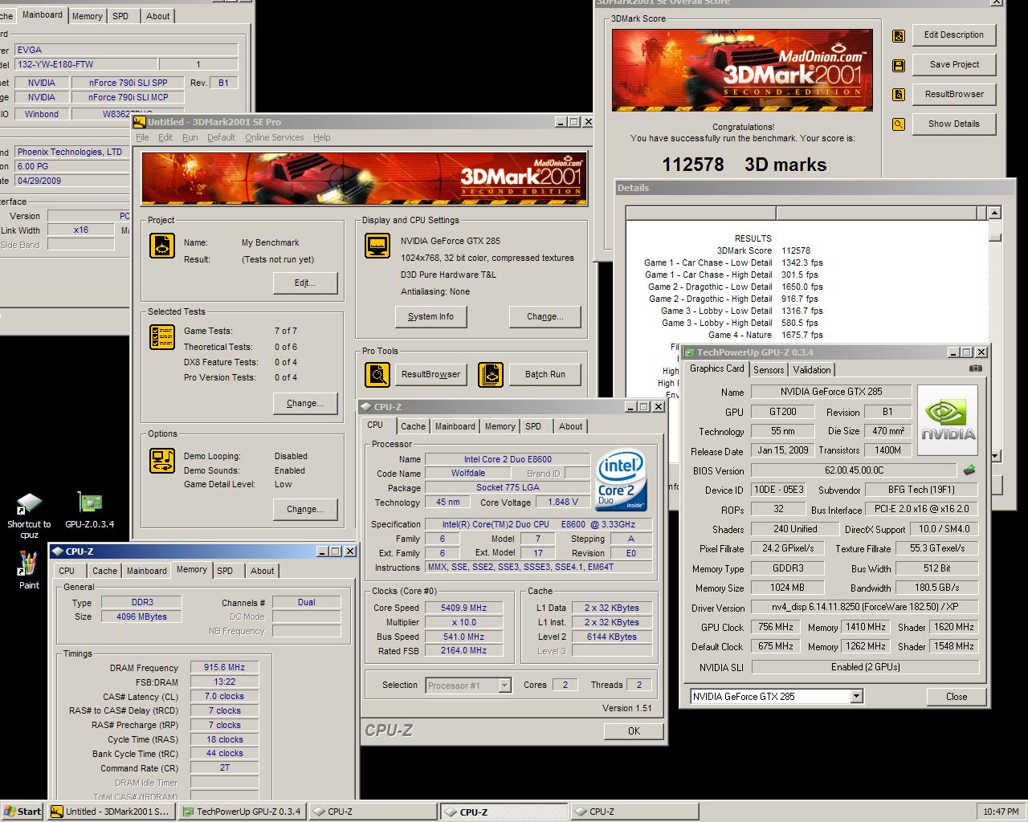Screen dimensions: 1028x822
Task: Click the NVIDIA logo in GPU-Z
Action: 948,421
